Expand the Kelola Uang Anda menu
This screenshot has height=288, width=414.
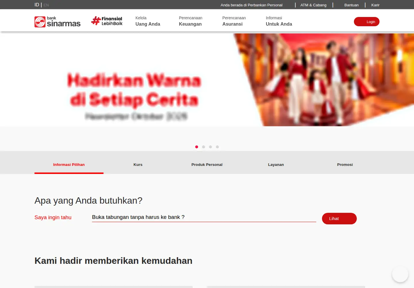click(148, 21)
